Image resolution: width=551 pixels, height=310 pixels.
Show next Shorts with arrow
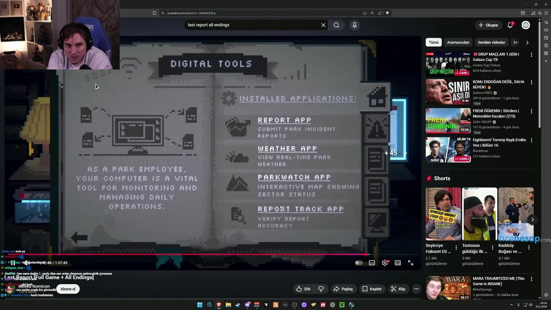(x=532, y=220)
